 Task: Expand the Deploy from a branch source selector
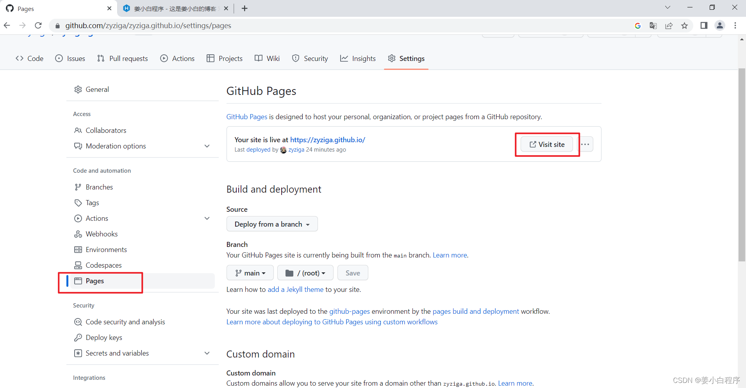(272, 224)
